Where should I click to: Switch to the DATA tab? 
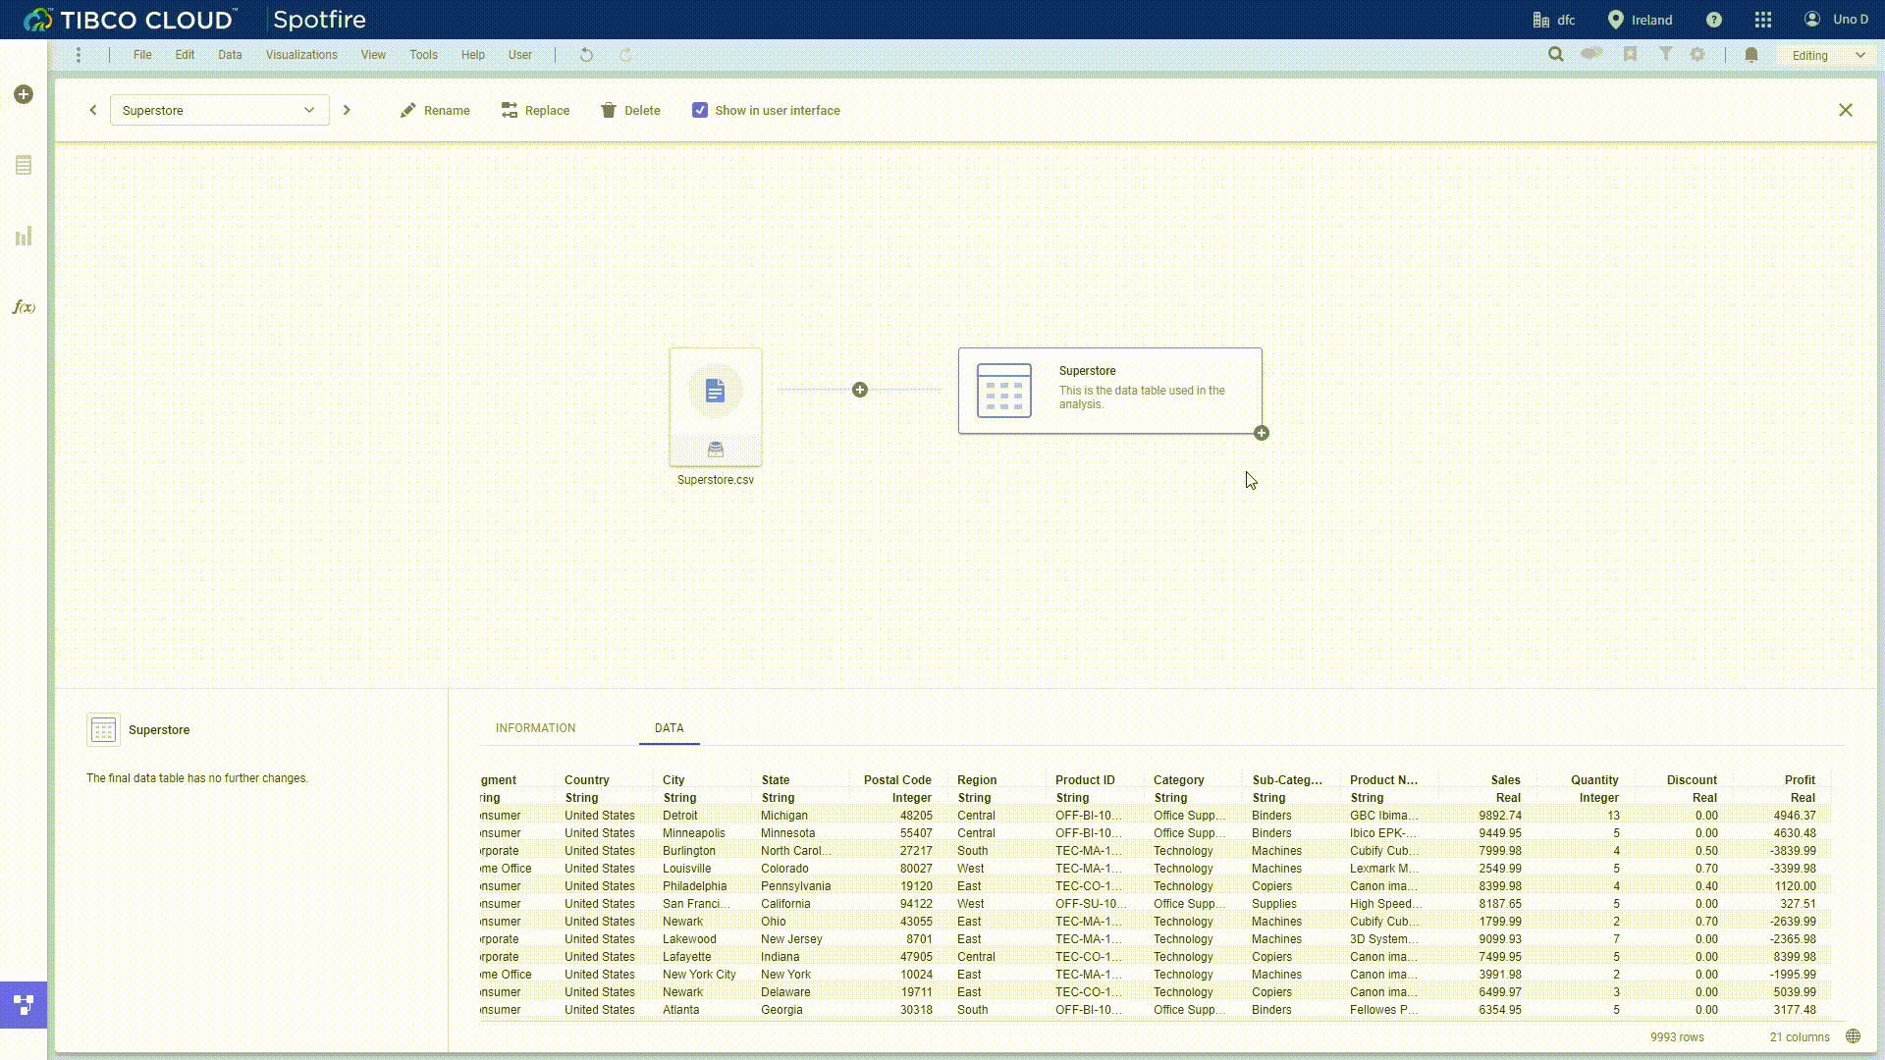(668, 727)
